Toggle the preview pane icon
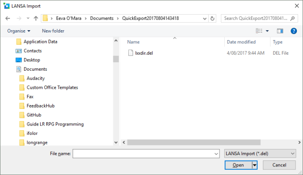Viewport: 303px width, 175px height. tap(280, 31)
